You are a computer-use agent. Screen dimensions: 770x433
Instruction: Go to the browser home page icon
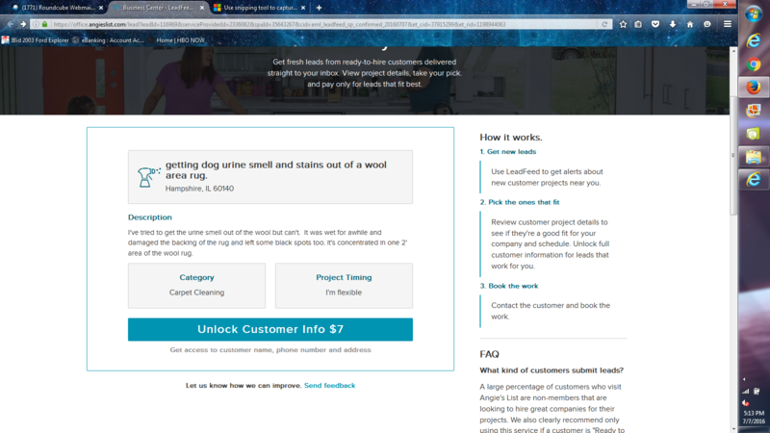click(x=689, y=24)
